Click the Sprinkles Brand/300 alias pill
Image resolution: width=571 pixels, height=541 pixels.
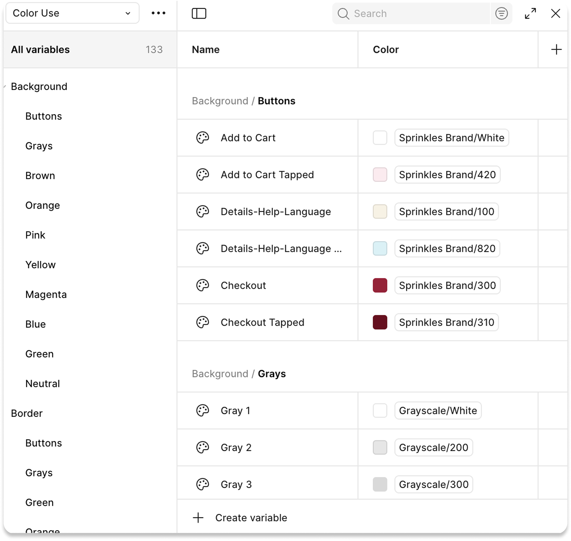coord(447,285)
